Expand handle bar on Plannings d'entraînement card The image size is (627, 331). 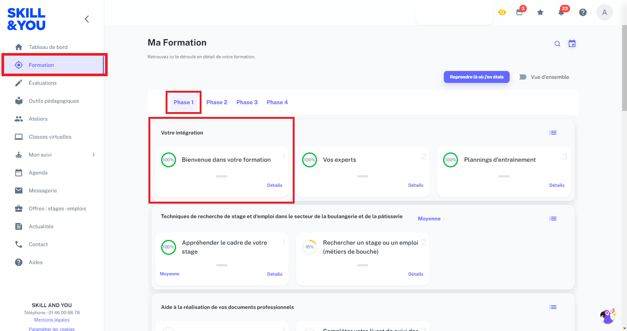[x=504, y=176]
